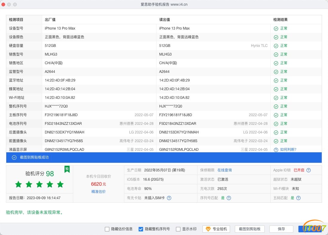Click the green check icon in the 电池序列号 row
Screen dimensions: 328x235
276,124
